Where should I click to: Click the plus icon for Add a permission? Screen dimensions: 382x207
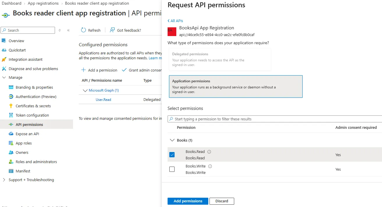[x=83, y=70]
